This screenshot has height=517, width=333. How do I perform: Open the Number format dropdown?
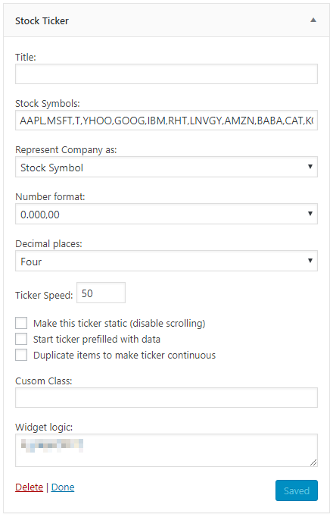click(166, 214)
